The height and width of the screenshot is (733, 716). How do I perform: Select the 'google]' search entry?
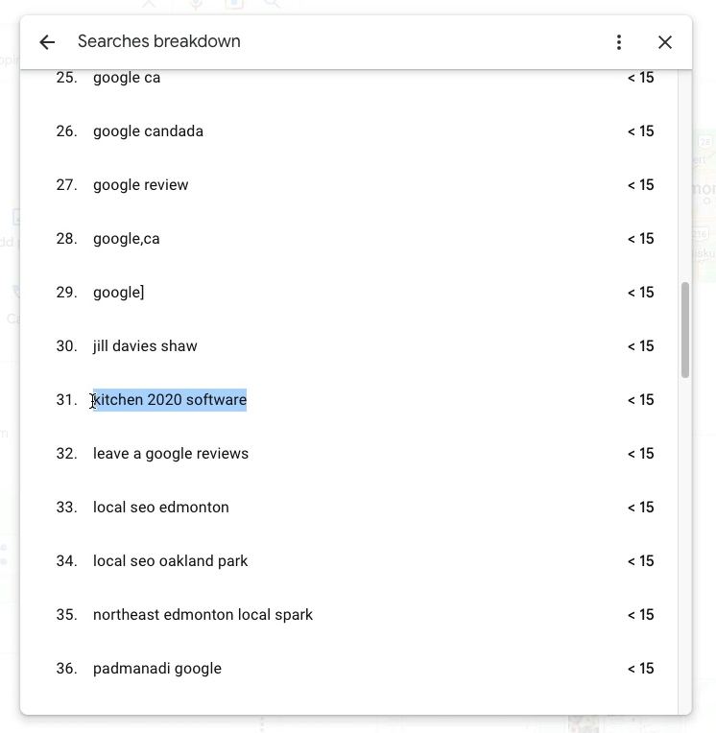click(x=119, y=293)
